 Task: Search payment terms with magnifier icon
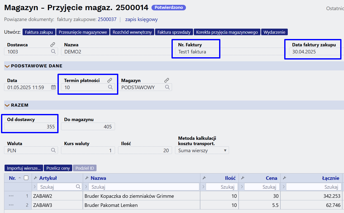point(110,87)
